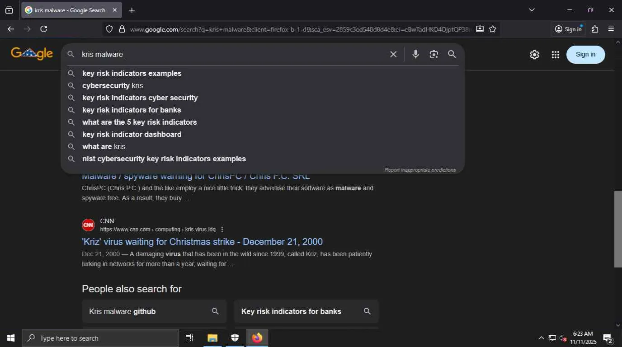The image size is (622, 347).
Task: Open the 'Kriz' virus Christmas strike result
Action: coord(202,242)
